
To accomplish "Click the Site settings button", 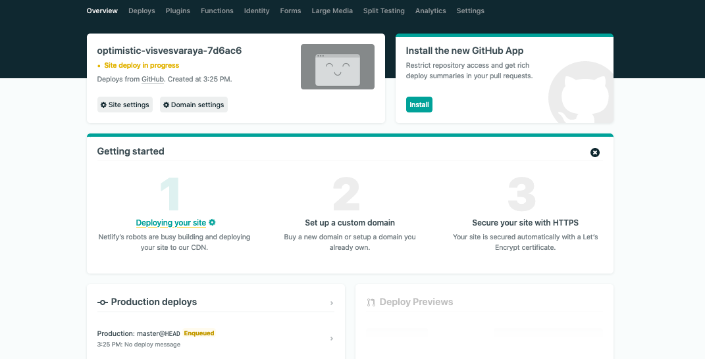I will point(125,105).
